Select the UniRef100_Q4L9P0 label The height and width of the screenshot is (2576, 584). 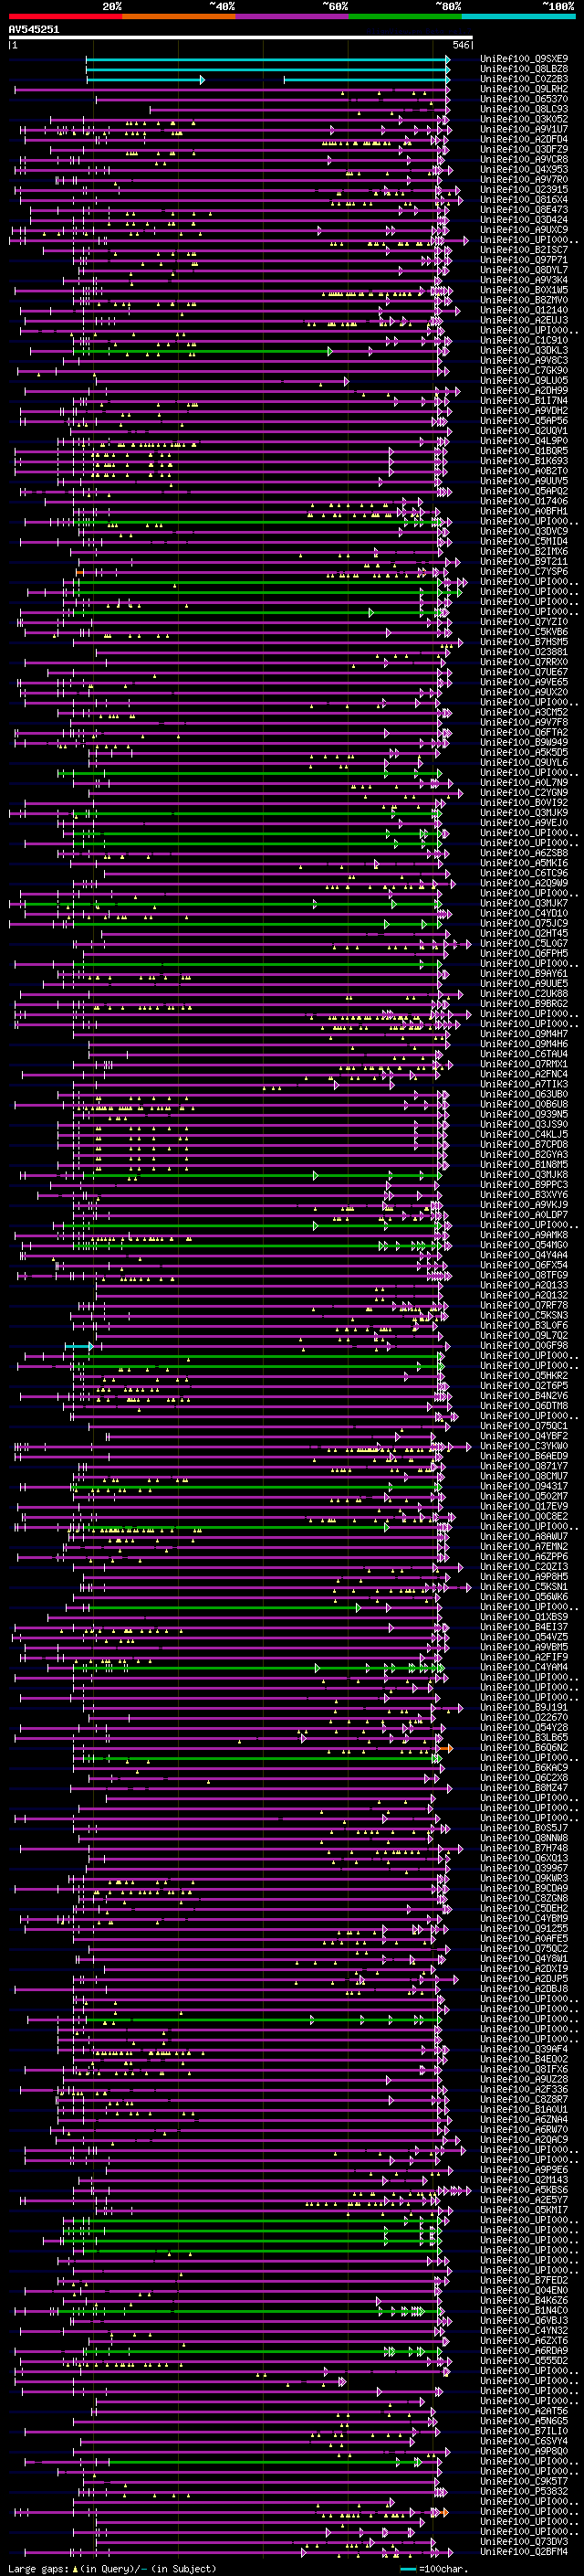click(524, 441)
